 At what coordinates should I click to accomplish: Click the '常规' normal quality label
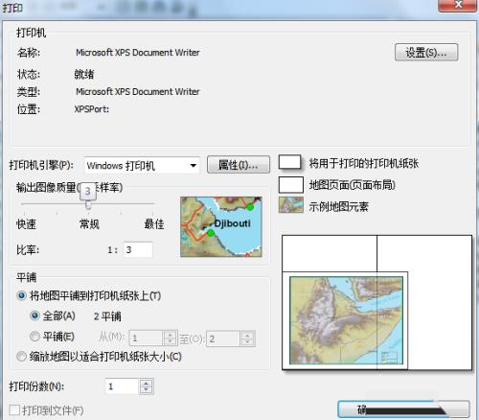point(89,224)
